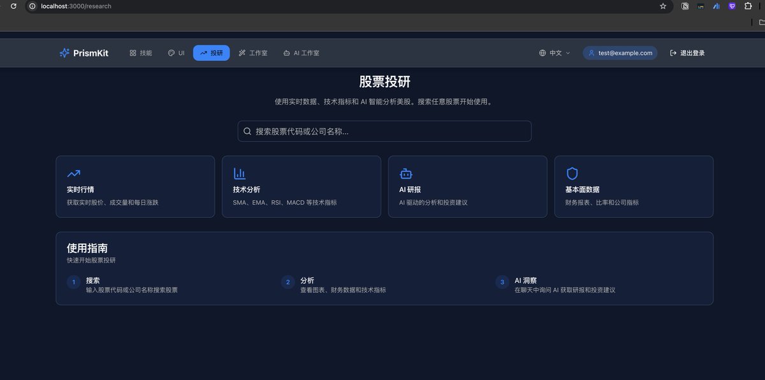This screenshot has height=380, width=765.
Task: Click text 查看图表、财务数据和技术指标
Action: click(343, 290)
